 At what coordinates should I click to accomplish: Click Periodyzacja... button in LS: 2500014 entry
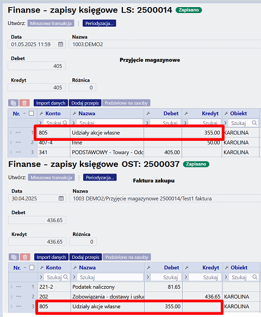(100, 23)
